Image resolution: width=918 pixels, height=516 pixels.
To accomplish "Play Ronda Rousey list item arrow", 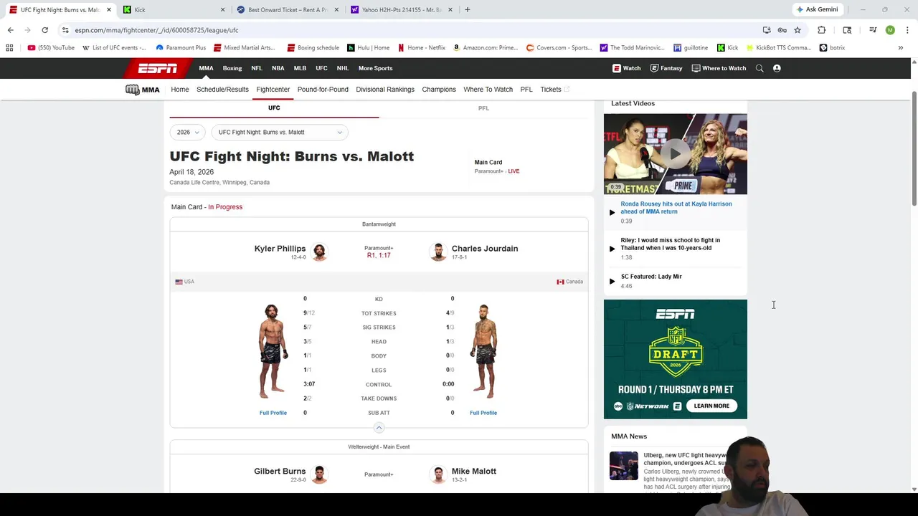I will [x=612, y=212].
